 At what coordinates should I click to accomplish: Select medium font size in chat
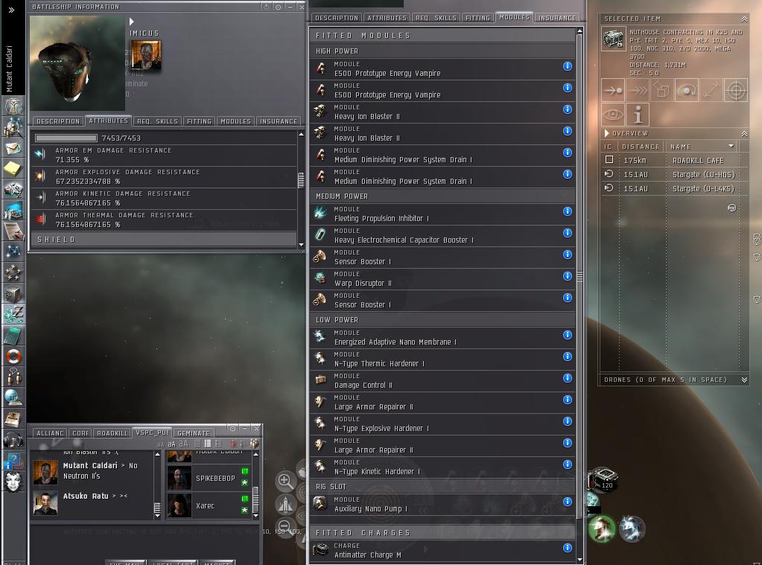(x=171, y=444)
